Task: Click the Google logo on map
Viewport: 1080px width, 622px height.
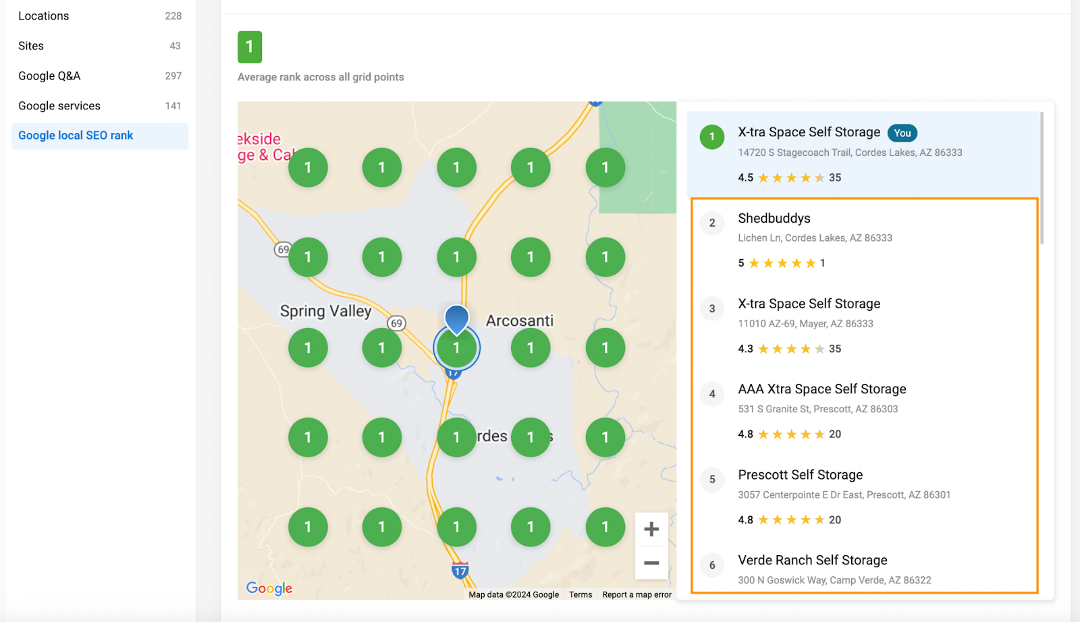Action: 269,588
